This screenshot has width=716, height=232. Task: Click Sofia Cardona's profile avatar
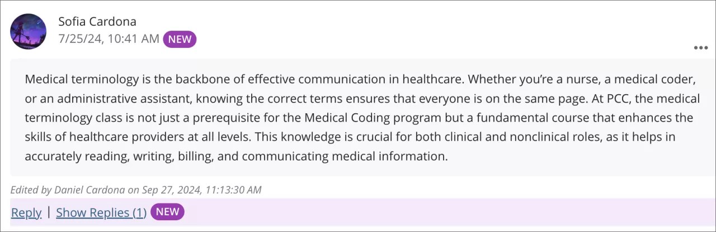(28, 31)
